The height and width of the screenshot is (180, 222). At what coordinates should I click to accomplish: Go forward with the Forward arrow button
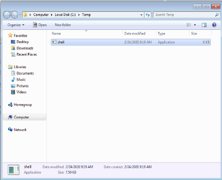point(15,15)
